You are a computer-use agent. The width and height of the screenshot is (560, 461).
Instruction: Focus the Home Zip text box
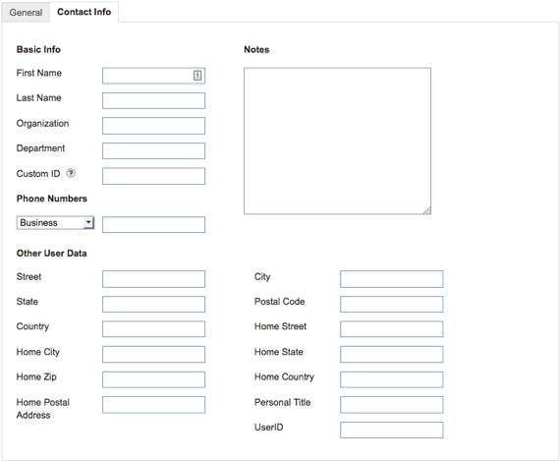[153, 379]
